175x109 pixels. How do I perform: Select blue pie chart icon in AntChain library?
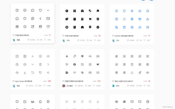click(x=148, y=11)
